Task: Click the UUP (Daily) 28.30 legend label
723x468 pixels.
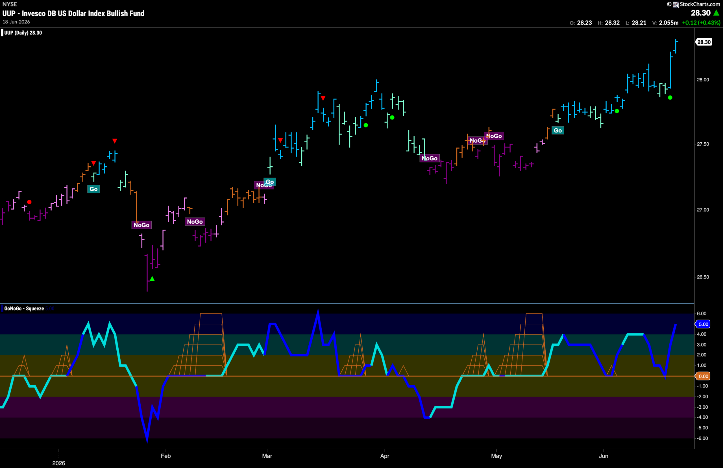Action: (x=23, y=33)
